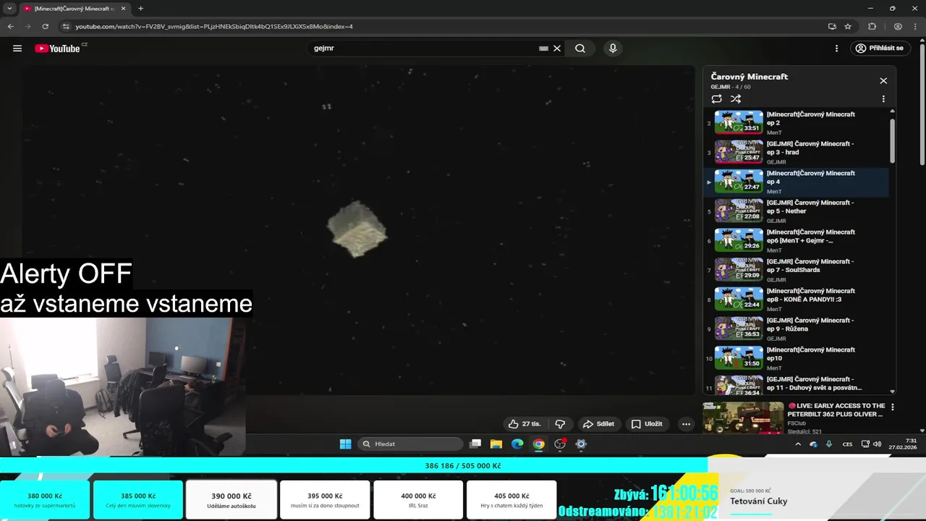Viewport: 926px width, 521px height.
Task: Clear the YouTube search text with X
Action: (x=557, y=48)
